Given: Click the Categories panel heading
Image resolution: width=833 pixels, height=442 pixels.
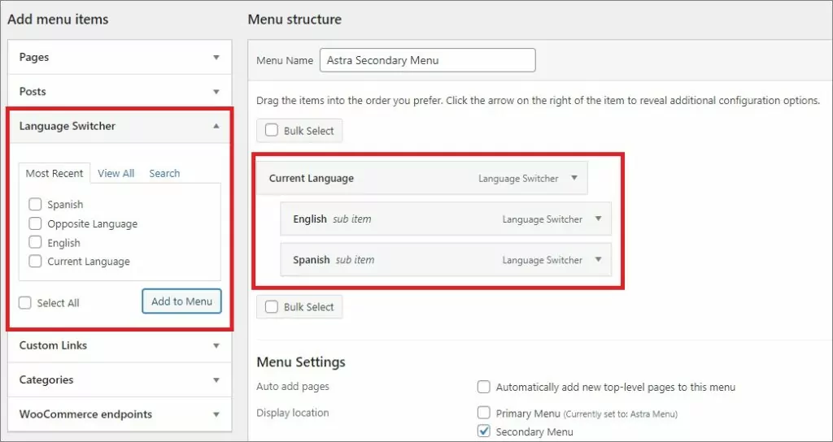Looking at the screenshot, I should (46, 380).
